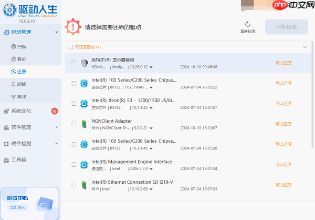
Task: Click 可以还原 for Ethernet Connection I219-V
Action: pyautogui.click(x=283, y=185)
